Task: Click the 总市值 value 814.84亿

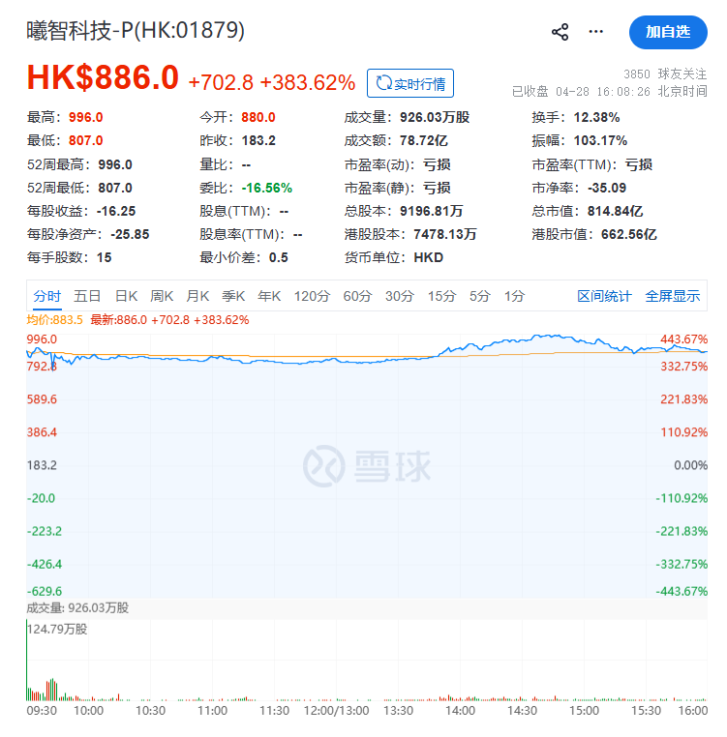Action: pos(615,211)
